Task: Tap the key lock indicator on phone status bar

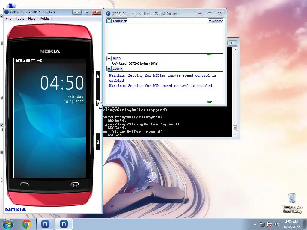Action: (x=39, y=61)
